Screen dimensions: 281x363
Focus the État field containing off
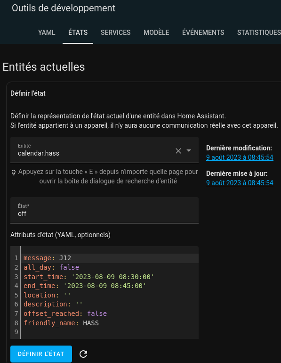[x=104, y=210]
